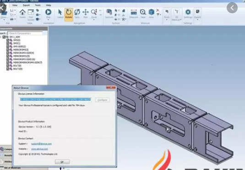The image size is (245, 170).
Task: Open the Export menu tab
Action: pos(26,5)
